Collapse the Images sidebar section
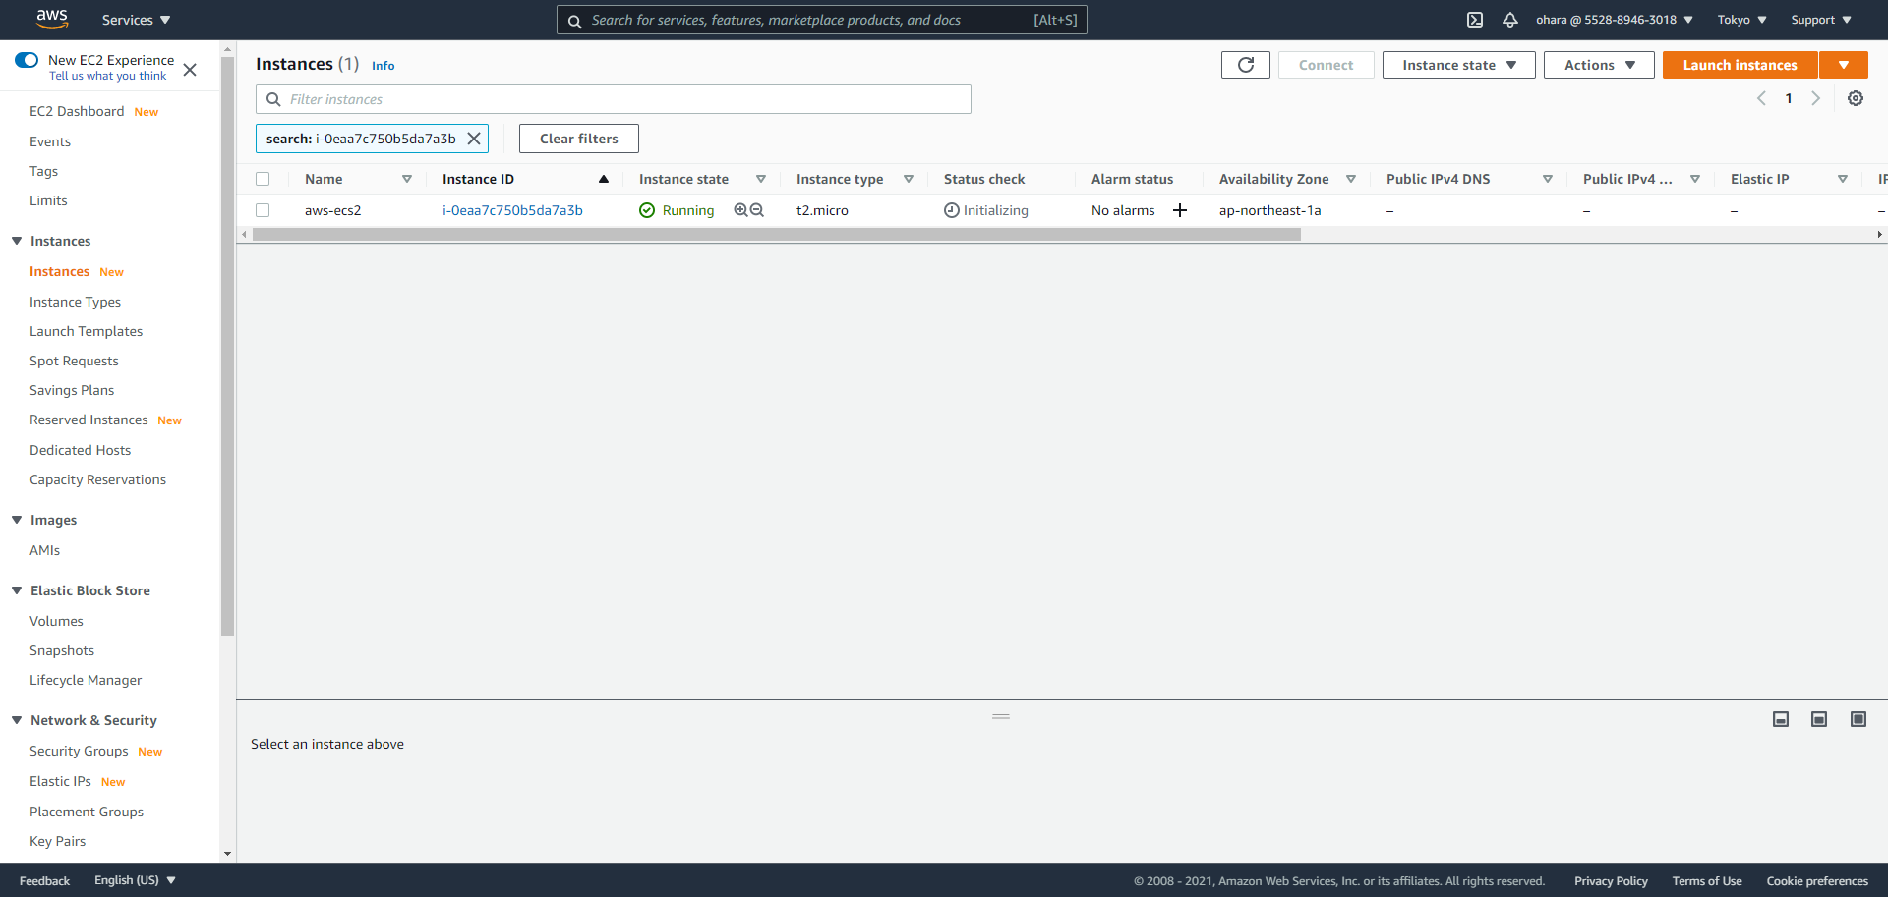Image resolution: width=1888 pixels, height=897 pixels. coord(17,520)
